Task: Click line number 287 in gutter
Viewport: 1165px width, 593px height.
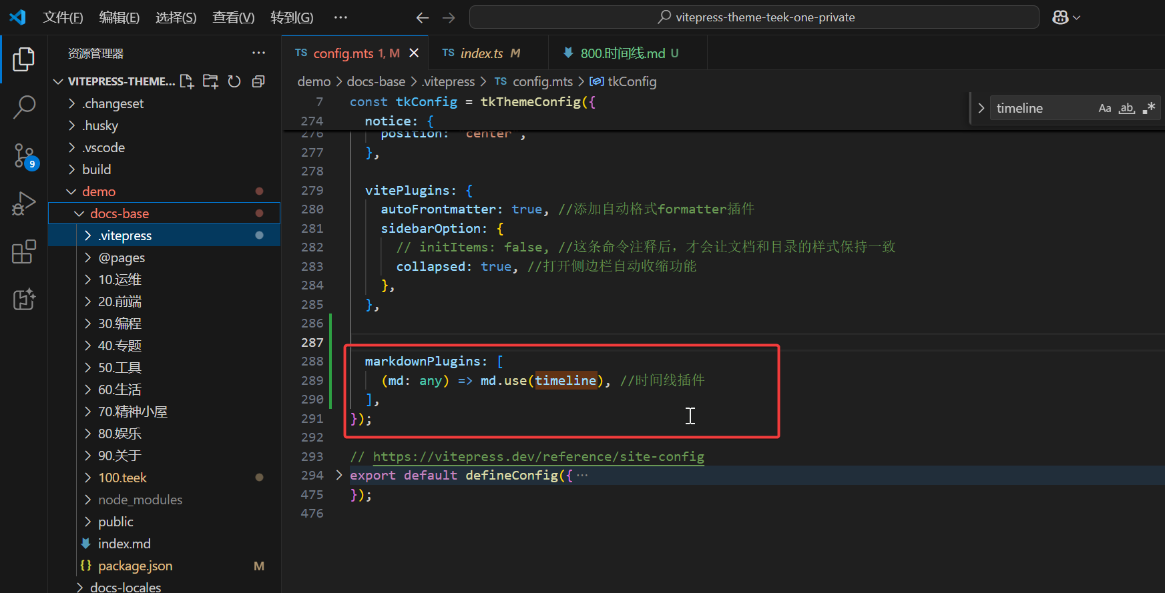Action: pos(312,342)
